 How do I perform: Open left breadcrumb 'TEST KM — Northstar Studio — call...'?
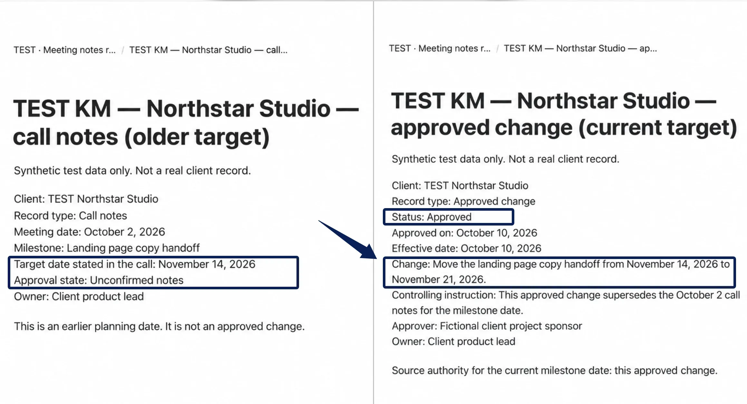tap(208, 50)
